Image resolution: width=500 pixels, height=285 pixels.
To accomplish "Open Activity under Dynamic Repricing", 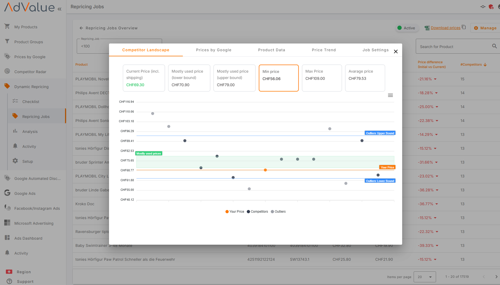I will coord(29,147).
